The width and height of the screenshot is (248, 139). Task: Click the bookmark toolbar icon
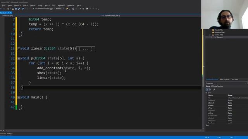tap(87, 8)
